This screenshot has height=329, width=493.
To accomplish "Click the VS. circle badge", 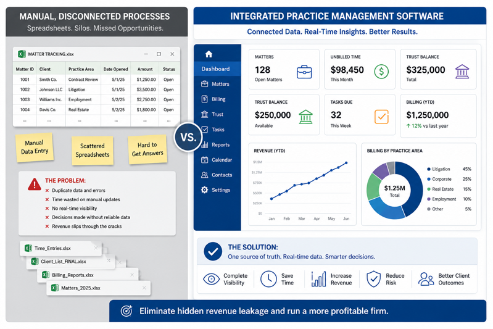I will 188,137.
